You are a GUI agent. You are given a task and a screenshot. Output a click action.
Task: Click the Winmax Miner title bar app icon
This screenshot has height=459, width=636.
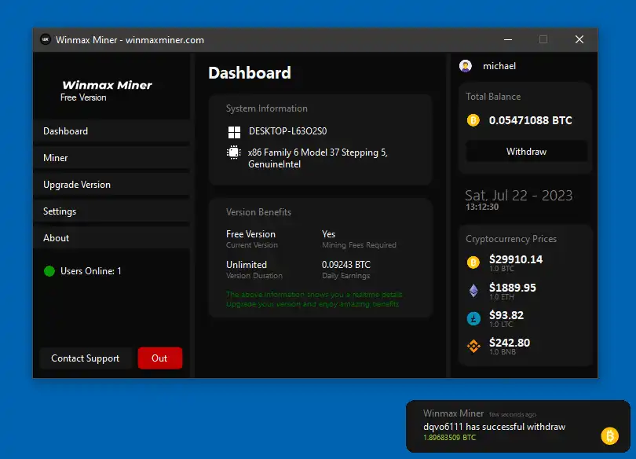(46, 39)
